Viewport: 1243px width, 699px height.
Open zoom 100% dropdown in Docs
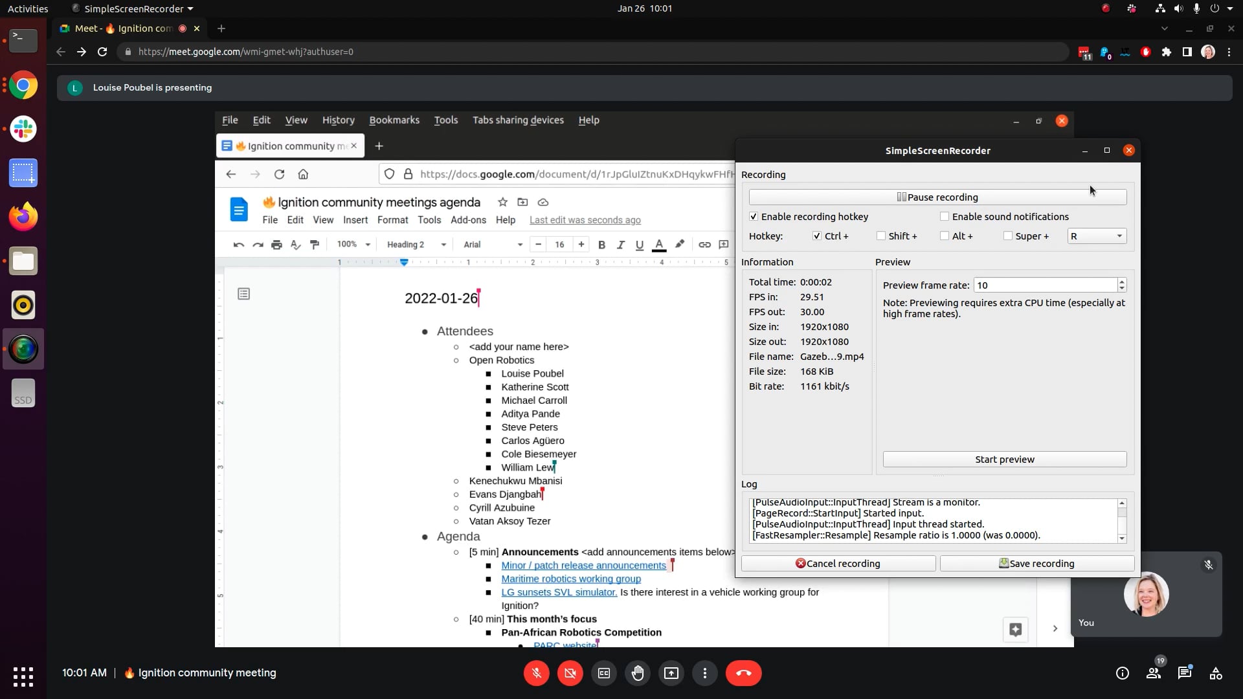click(353, 245)
